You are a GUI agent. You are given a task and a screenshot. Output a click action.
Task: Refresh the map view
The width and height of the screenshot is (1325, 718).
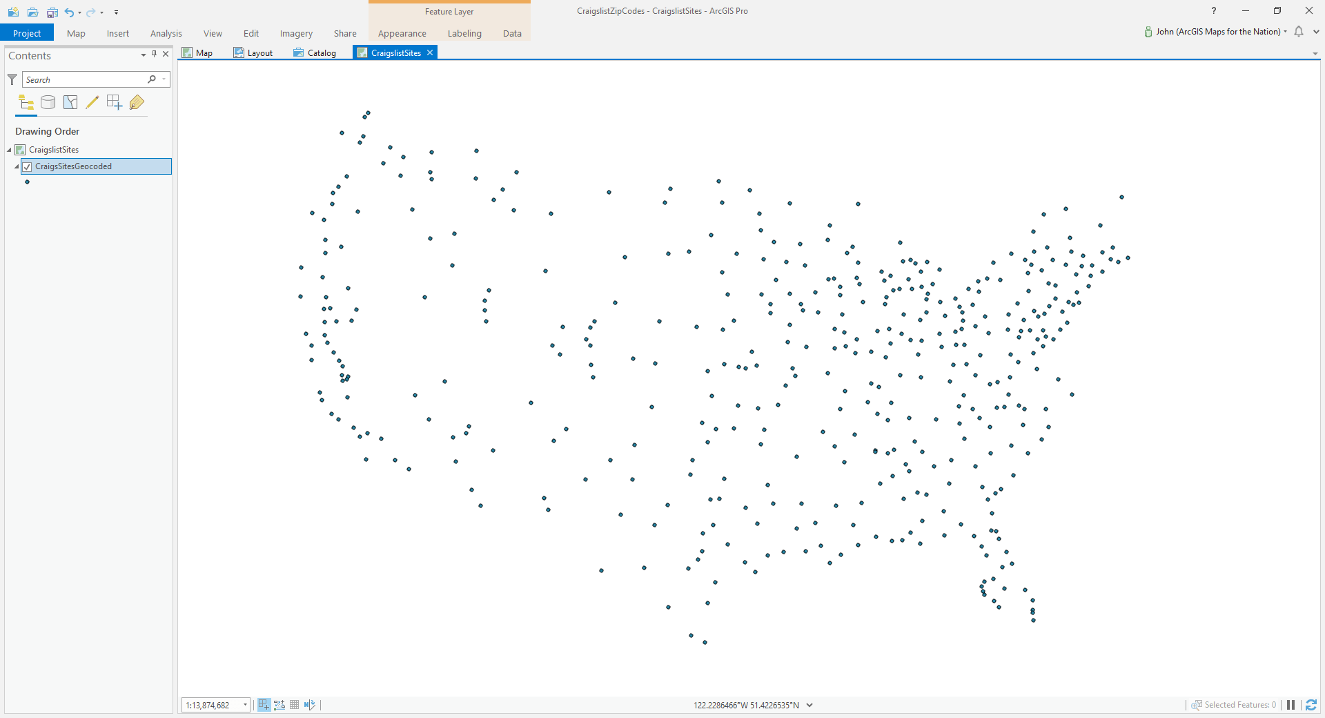[1311, 705]
